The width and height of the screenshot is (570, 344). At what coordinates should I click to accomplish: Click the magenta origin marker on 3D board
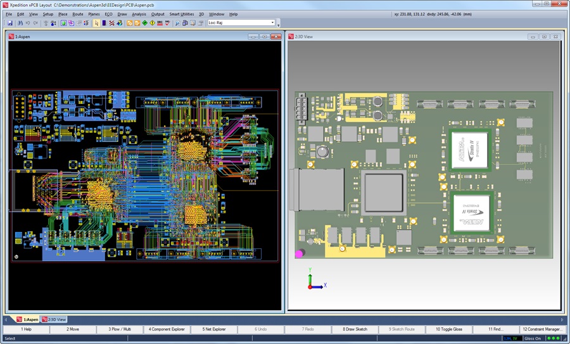tap(299, 253)
